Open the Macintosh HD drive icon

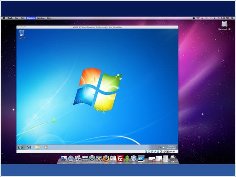(x=224, y=24)
